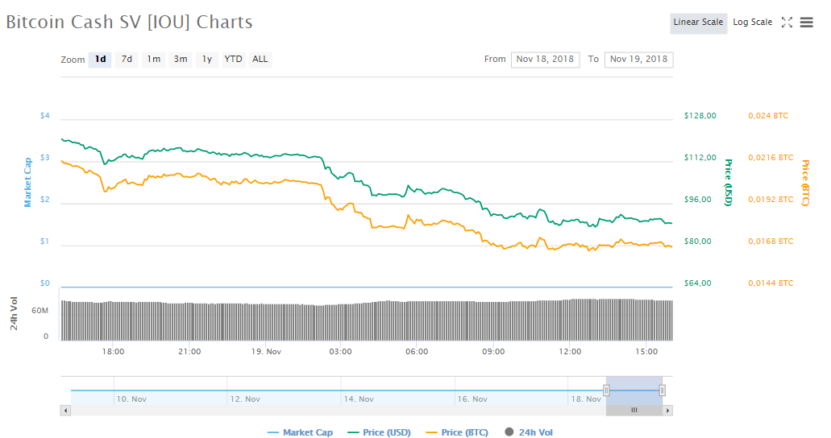
Task: Click the navigator scrollbar thumb
Action: click(634, 411)
